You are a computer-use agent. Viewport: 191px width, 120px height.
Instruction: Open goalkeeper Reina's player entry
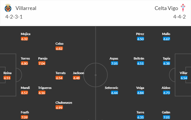pos(7,73)
